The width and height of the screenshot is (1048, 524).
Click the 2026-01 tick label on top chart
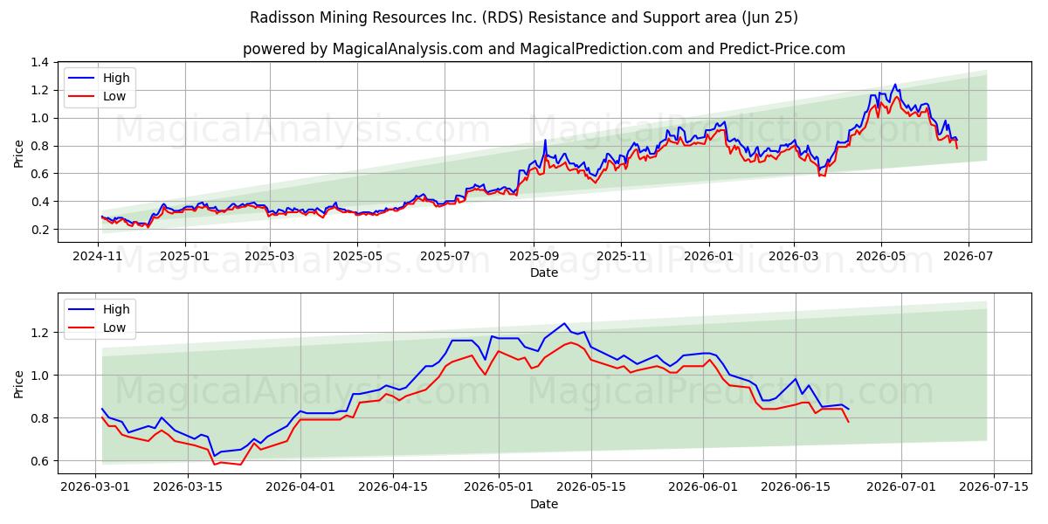tap(708, 257)
